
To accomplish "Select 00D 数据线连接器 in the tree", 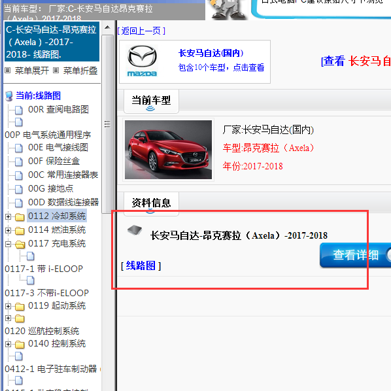I will 63,203.
